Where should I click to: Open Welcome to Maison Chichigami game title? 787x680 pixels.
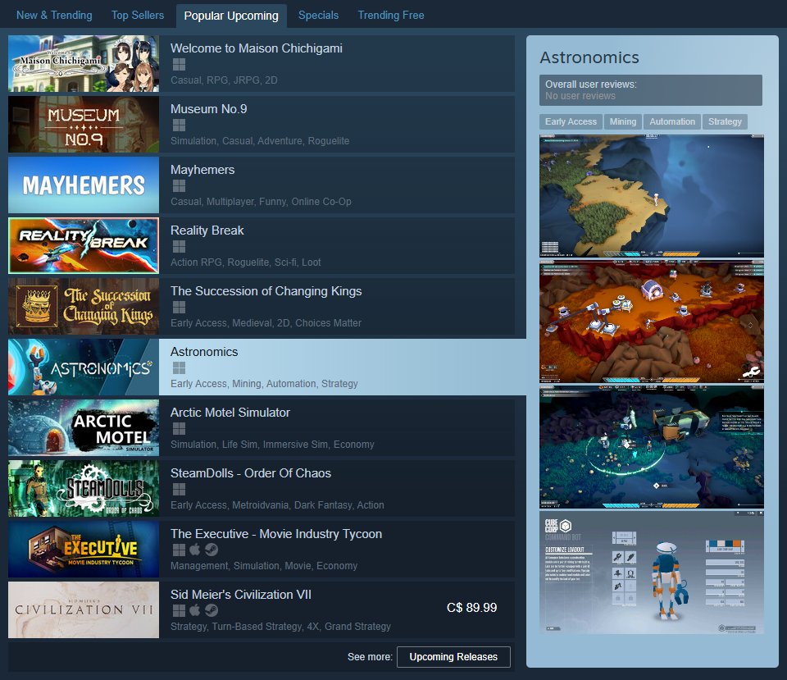[257, 48]
